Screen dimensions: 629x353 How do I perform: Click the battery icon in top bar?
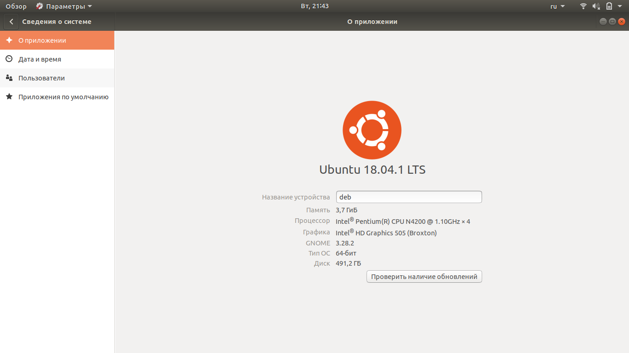[609, 6]
